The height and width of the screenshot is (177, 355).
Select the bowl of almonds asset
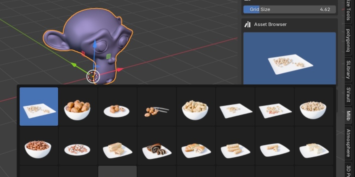tap(39, 146)
